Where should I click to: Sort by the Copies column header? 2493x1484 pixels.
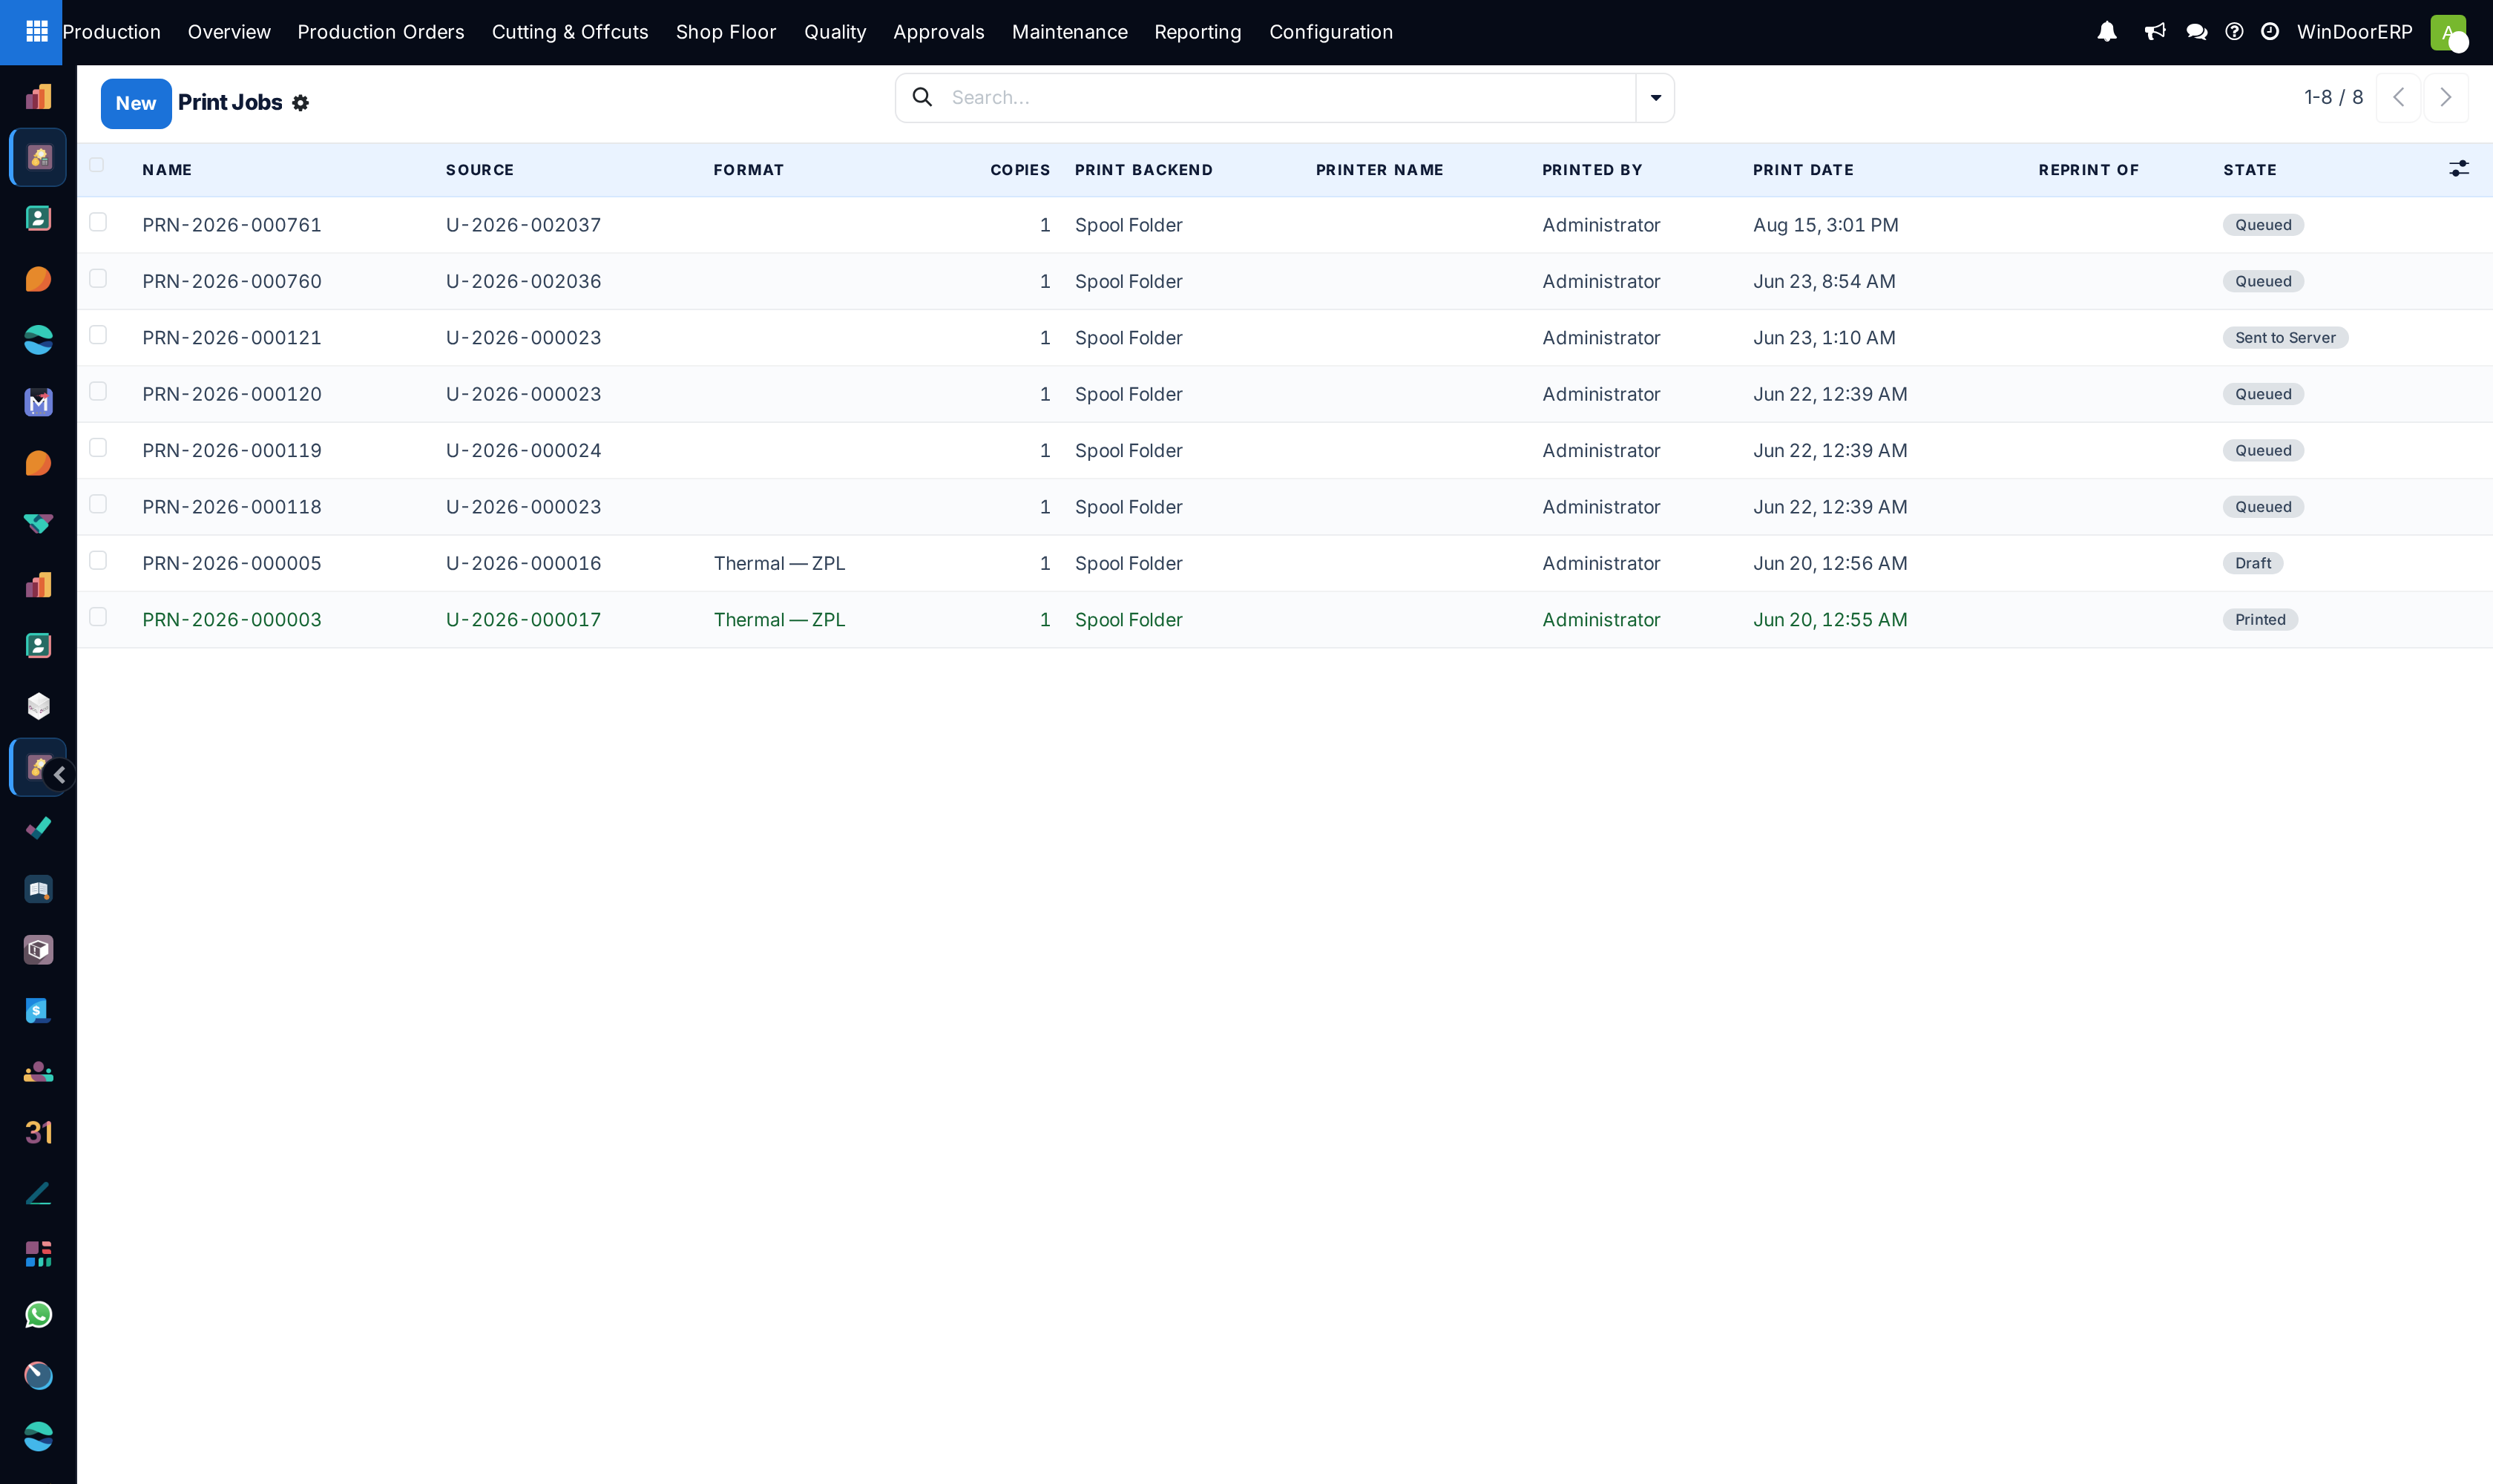(1020, 170)
